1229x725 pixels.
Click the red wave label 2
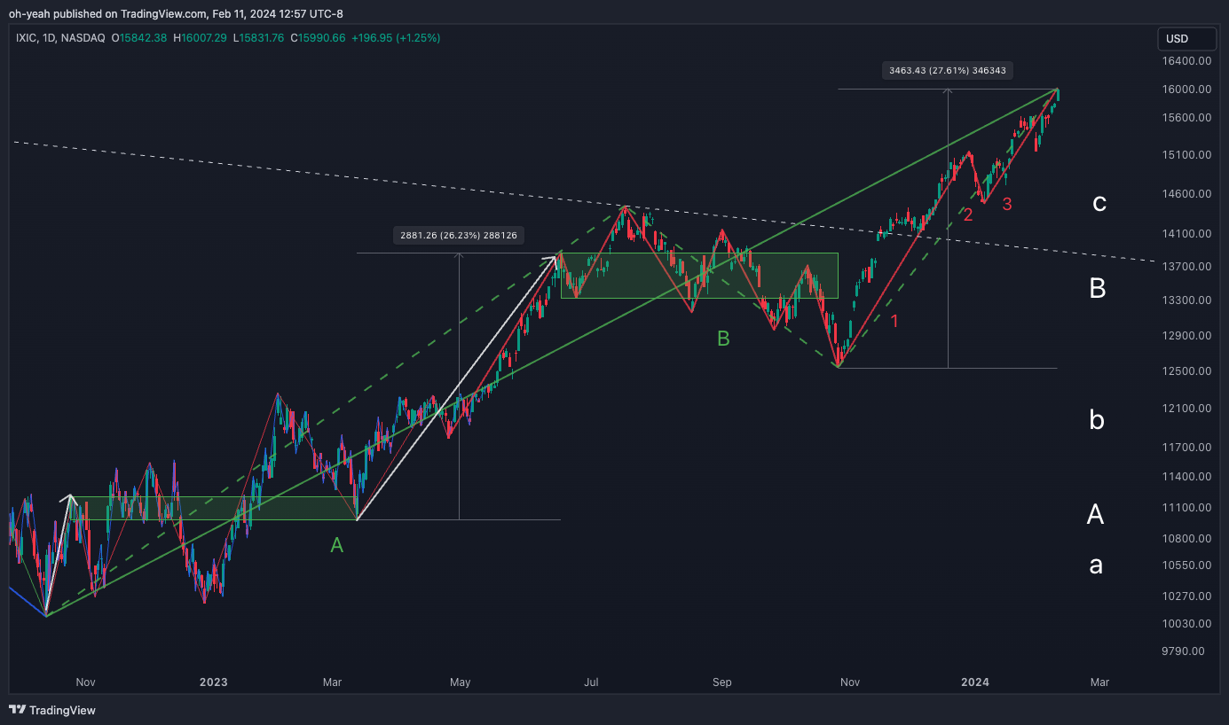click(968, 214)
